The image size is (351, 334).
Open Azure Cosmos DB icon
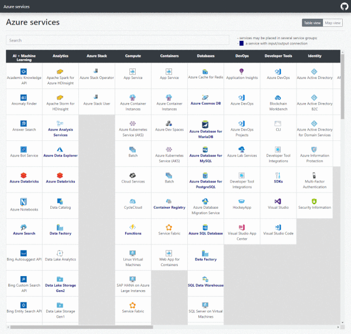(205, 97)
